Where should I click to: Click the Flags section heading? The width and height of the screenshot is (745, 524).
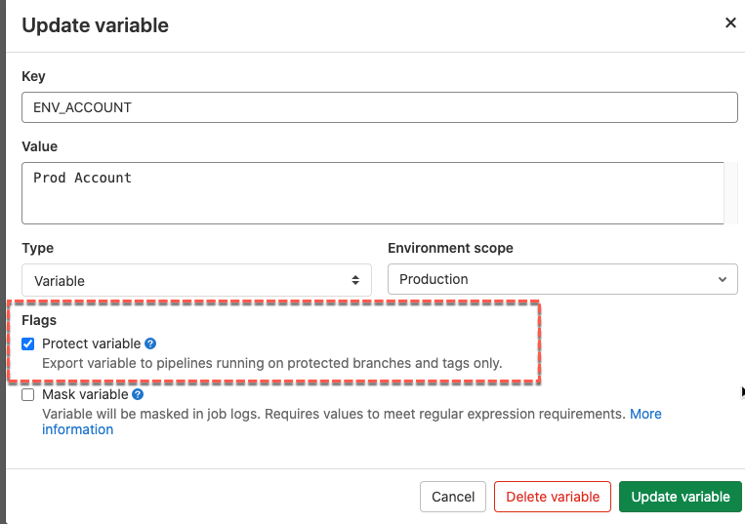tap(39, 319)
